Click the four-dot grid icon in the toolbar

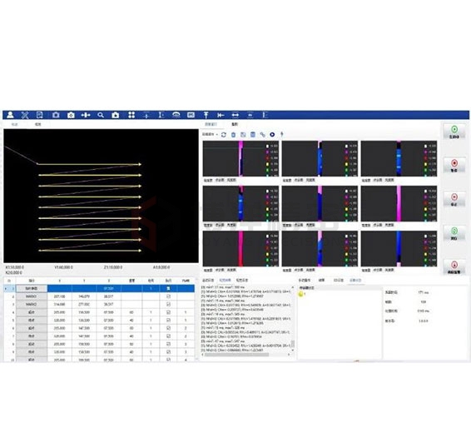(131, 115)
